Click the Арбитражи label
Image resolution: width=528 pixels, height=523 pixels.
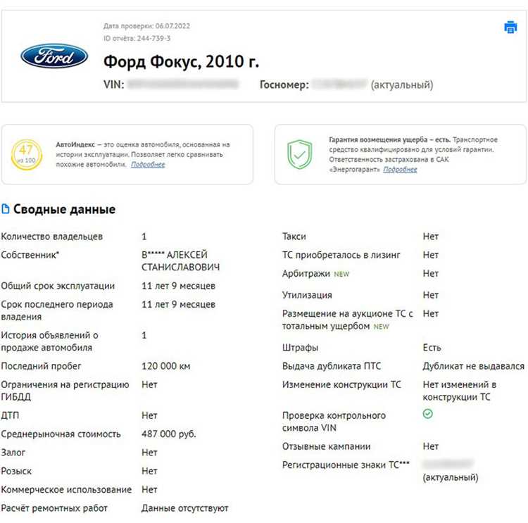click(306, 273)
